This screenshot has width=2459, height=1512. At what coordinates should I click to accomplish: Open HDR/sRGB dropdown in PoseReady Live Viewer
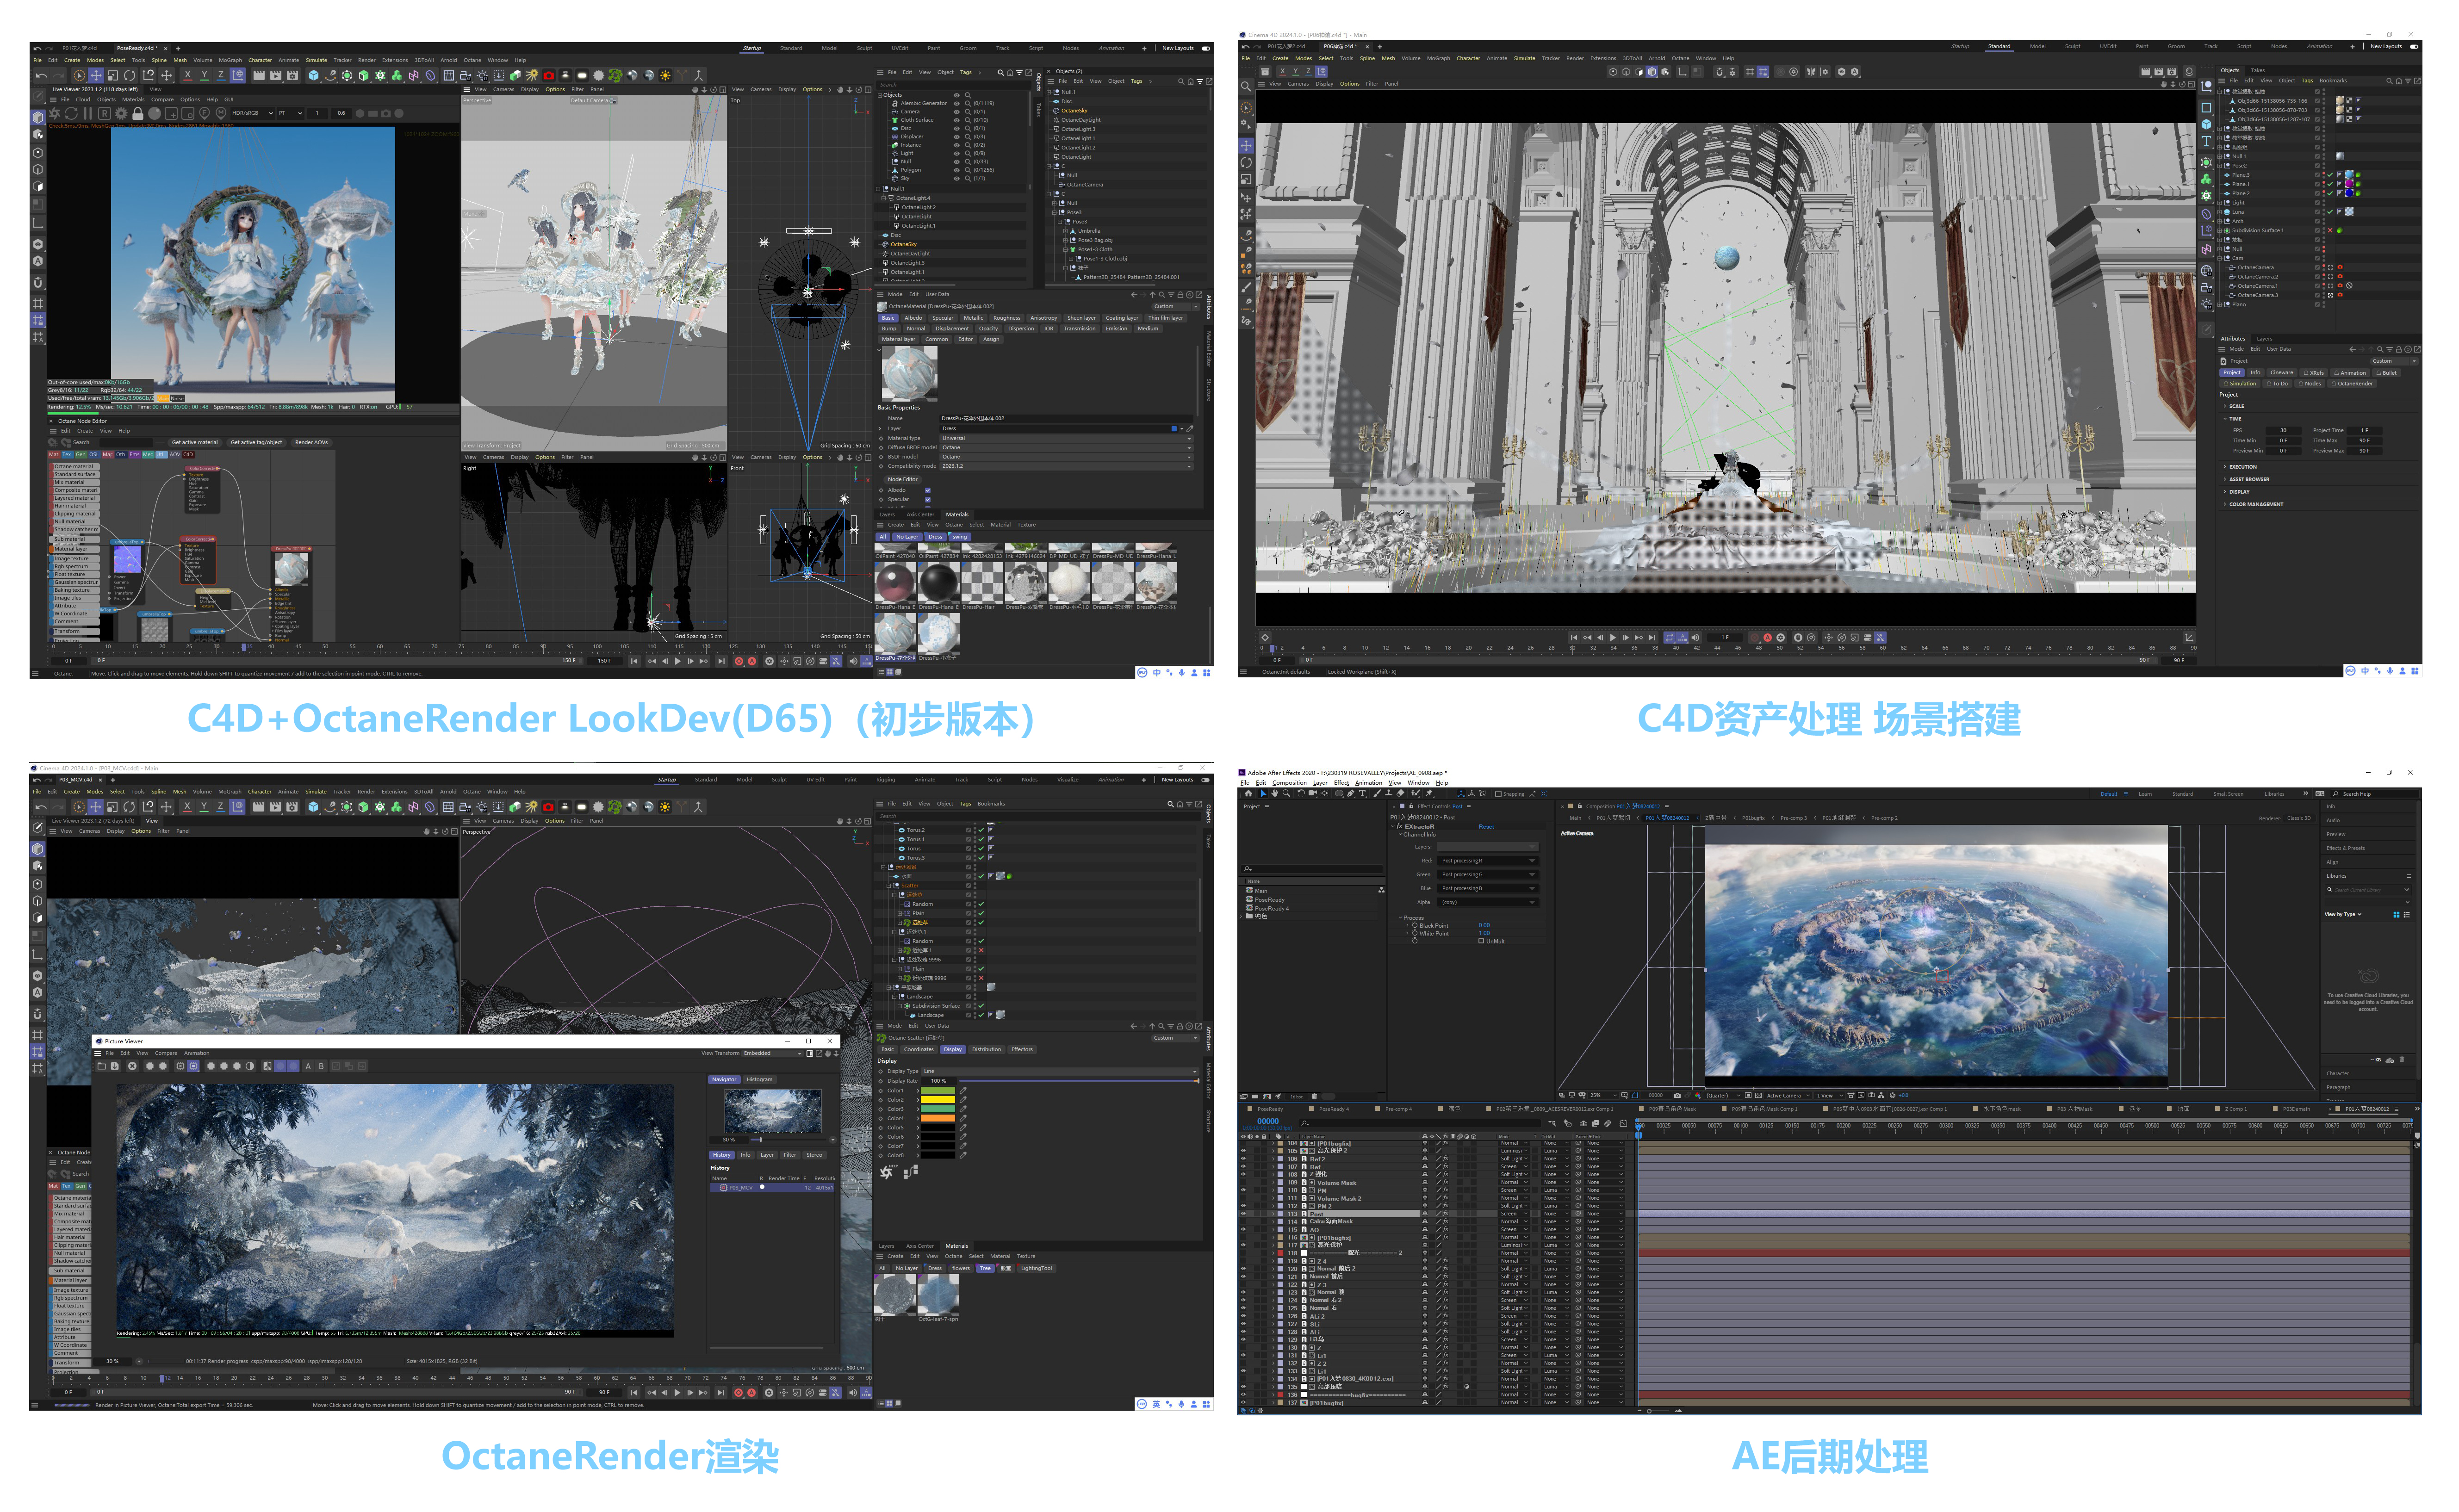253,113
